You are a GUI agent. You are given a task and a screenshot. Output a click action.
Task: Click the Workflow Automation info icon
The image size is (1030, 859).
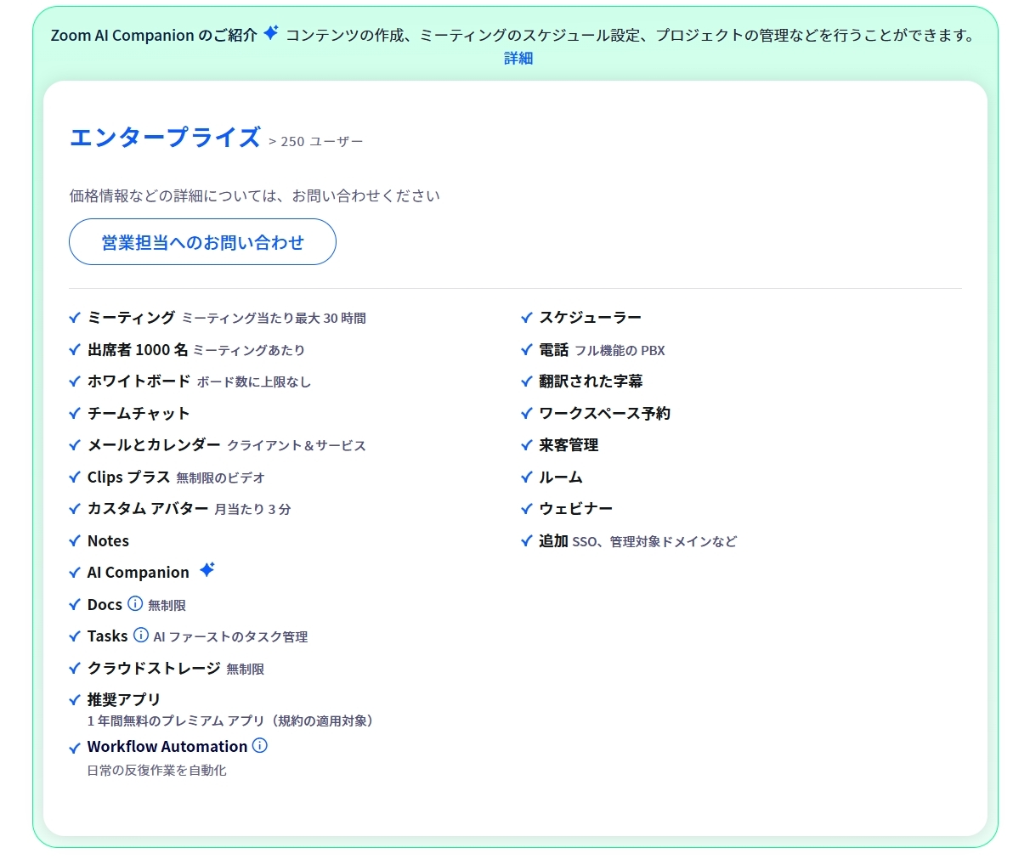(x=260, y=746)
